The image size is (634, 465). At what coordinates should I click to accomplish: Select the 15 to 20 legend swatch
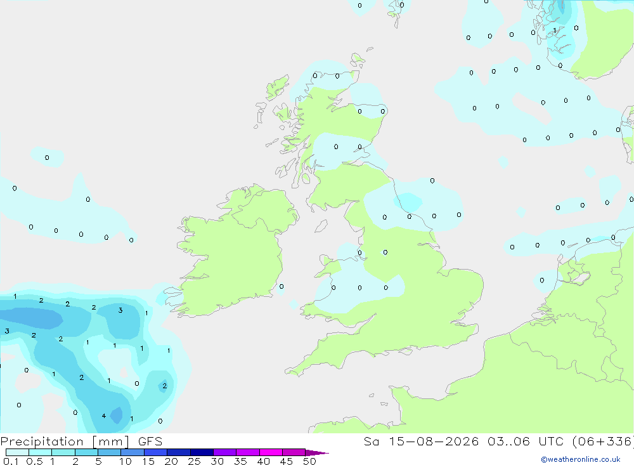[x=155, y=452]
